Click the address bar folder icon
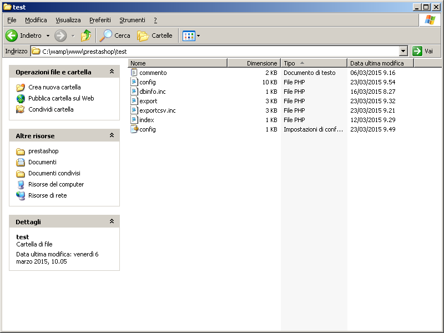 click(x=36, y=51)
